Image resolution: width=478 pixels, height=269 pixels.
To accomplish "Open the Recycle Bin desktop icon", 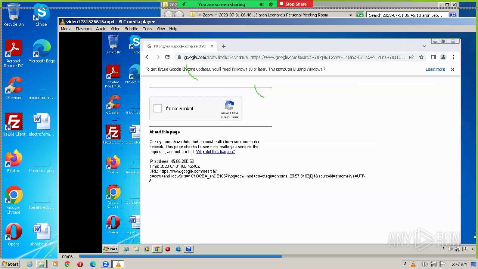I will coord(13,15).
